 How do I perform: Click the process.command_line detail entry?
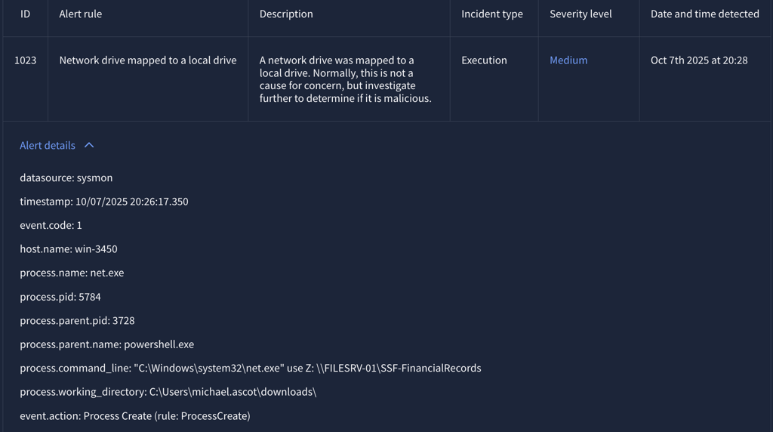[251, 368]
